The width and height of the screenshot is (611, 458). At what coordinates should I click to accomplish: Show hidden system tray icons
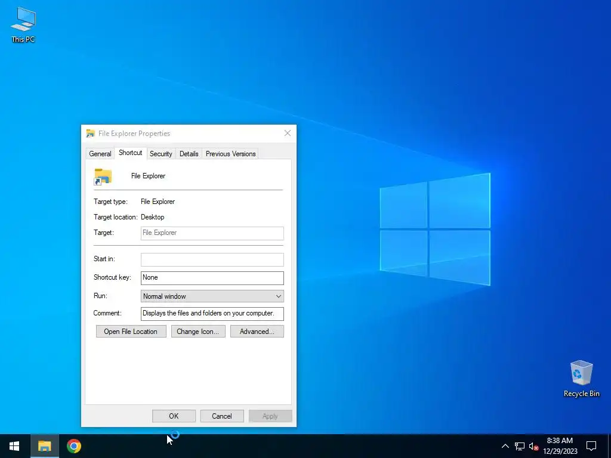pos(505,446)
